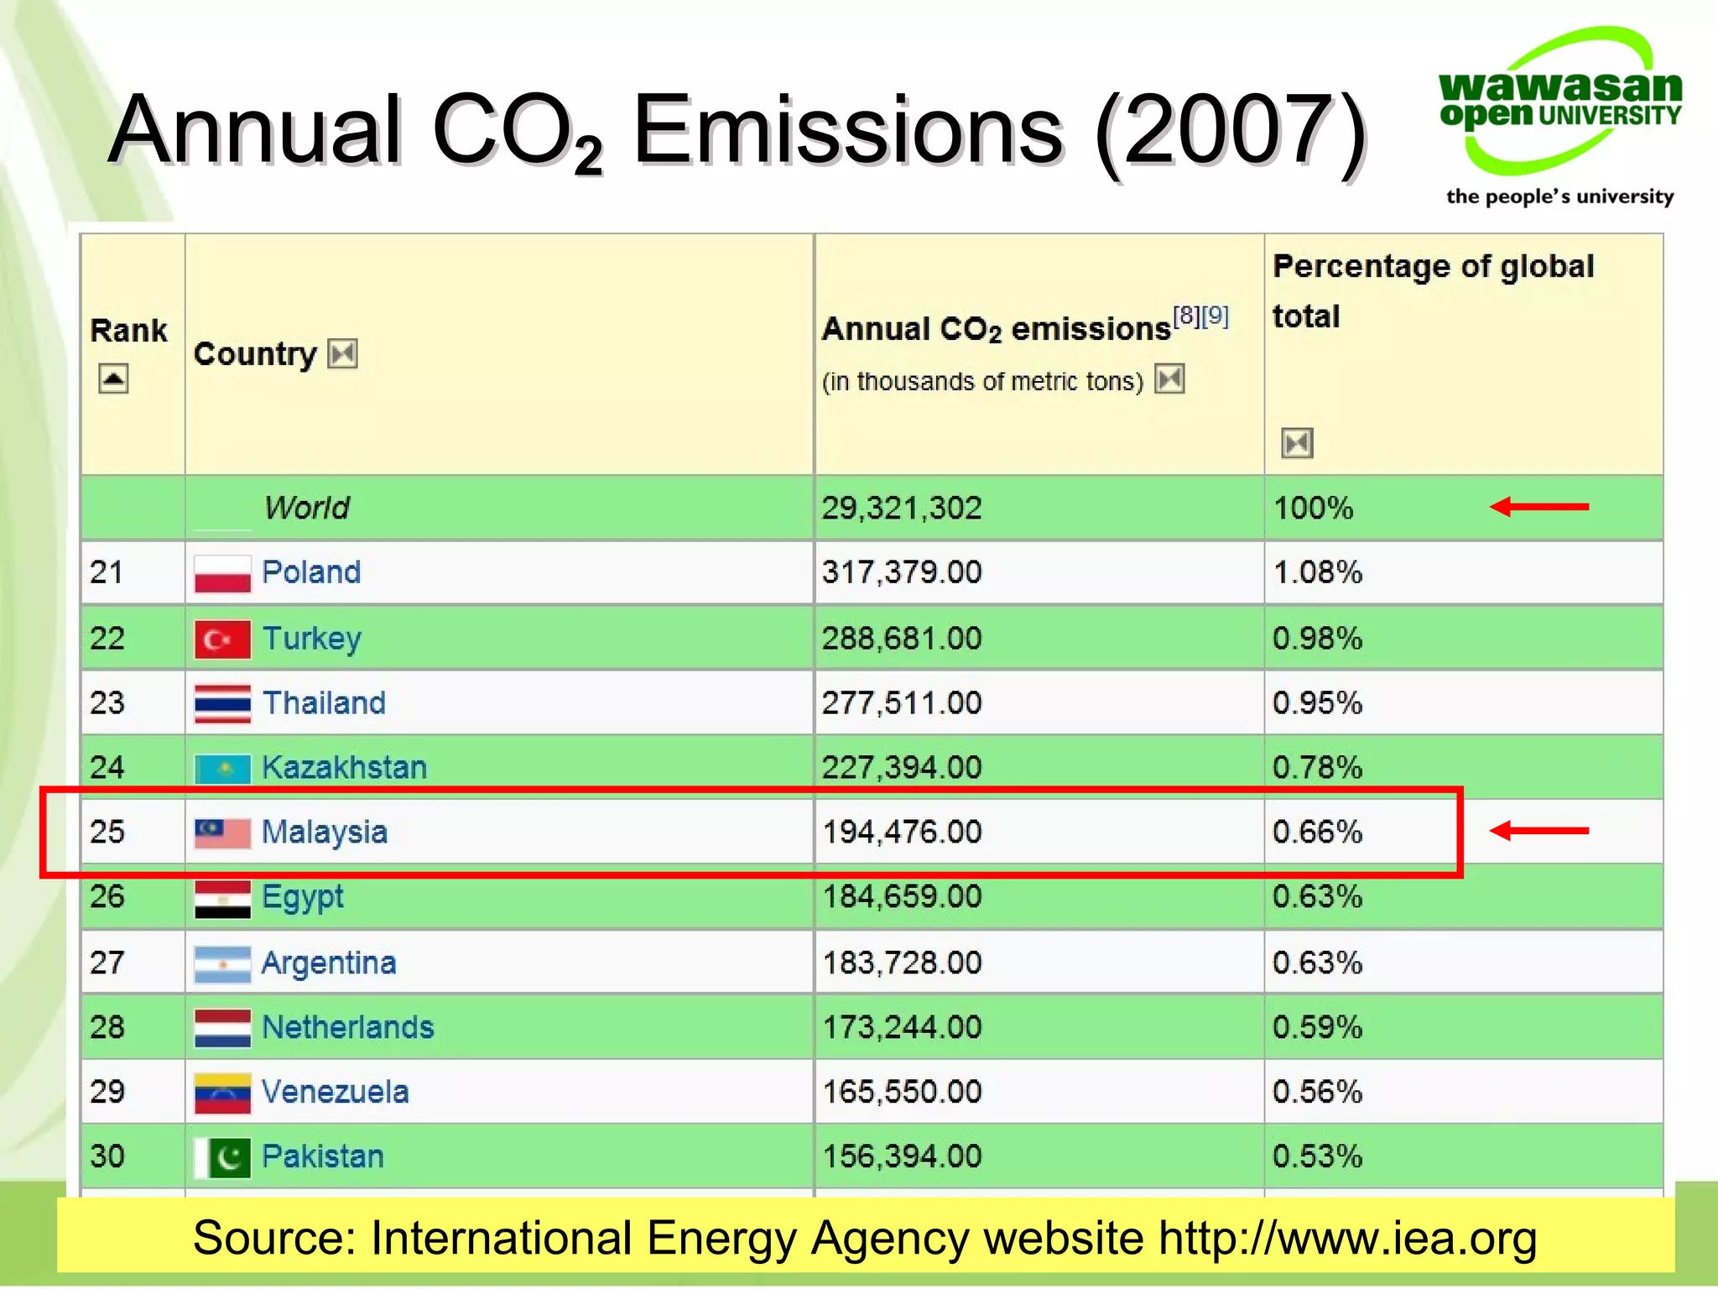Click the Netherlands flag icon
1718x1289 pixels.
pos(222,1028)
